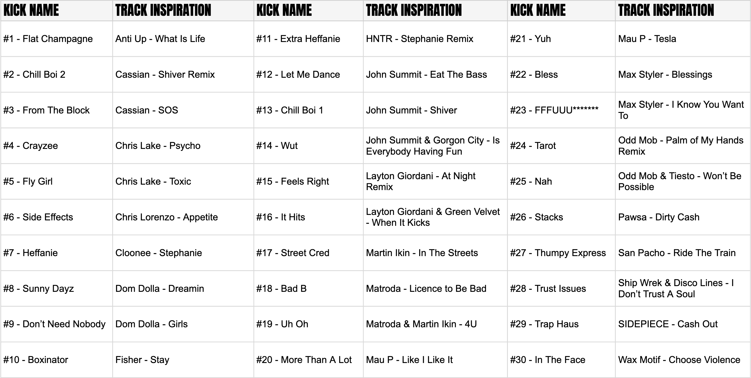Click the "Matroda - Licence to Be Bad" cell
Viewport: 751px width, 378px height.
click(426, 289)
